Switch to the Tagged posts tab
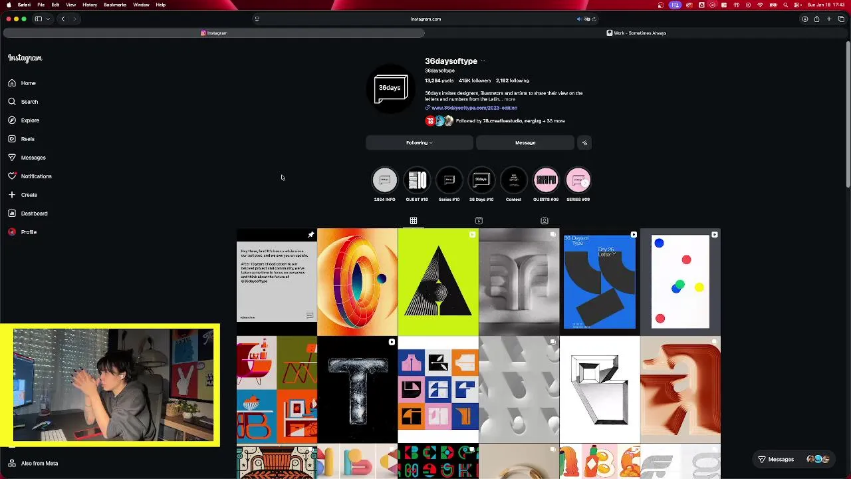The height and width of the screenshot is (479, 851). pos(545,221)
